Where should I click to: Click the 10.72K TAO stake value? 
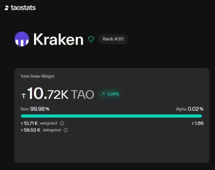click(x=58, y=94)
